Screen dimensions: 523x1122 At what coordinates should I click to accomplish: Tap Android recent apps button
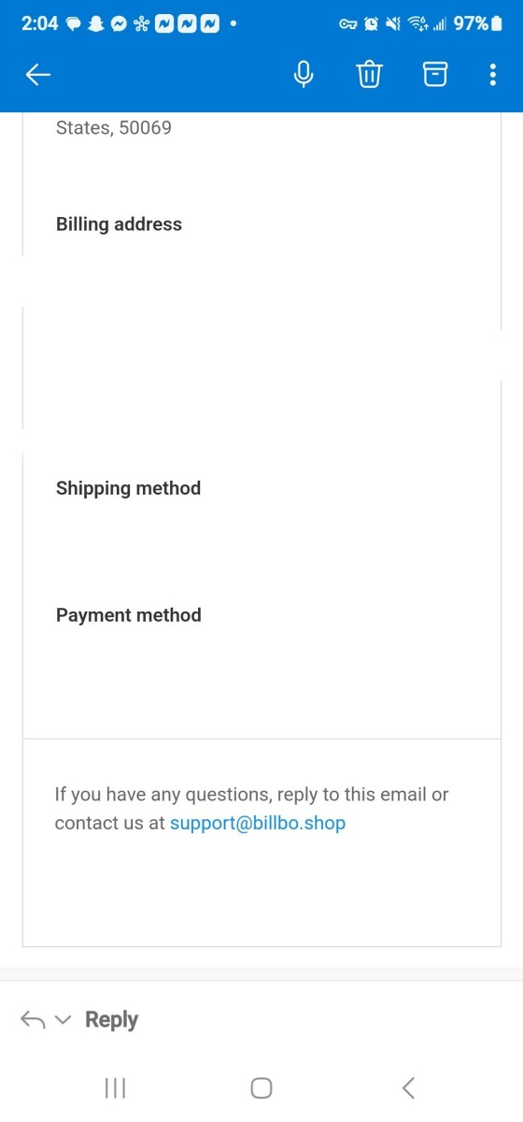pos(115,1087)
